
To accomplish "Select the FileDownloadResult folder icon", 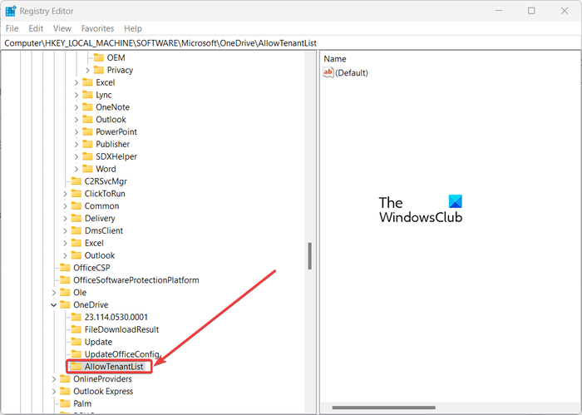I will pyautogui.click(x=76, y=329).
